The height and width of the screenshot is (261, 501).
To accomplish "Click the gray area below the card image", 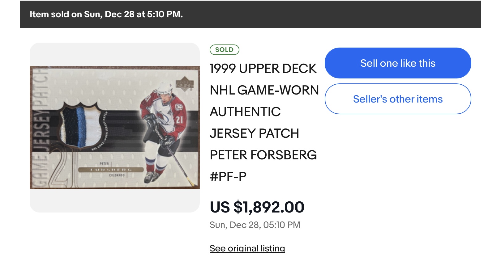I will coord(115,201).
